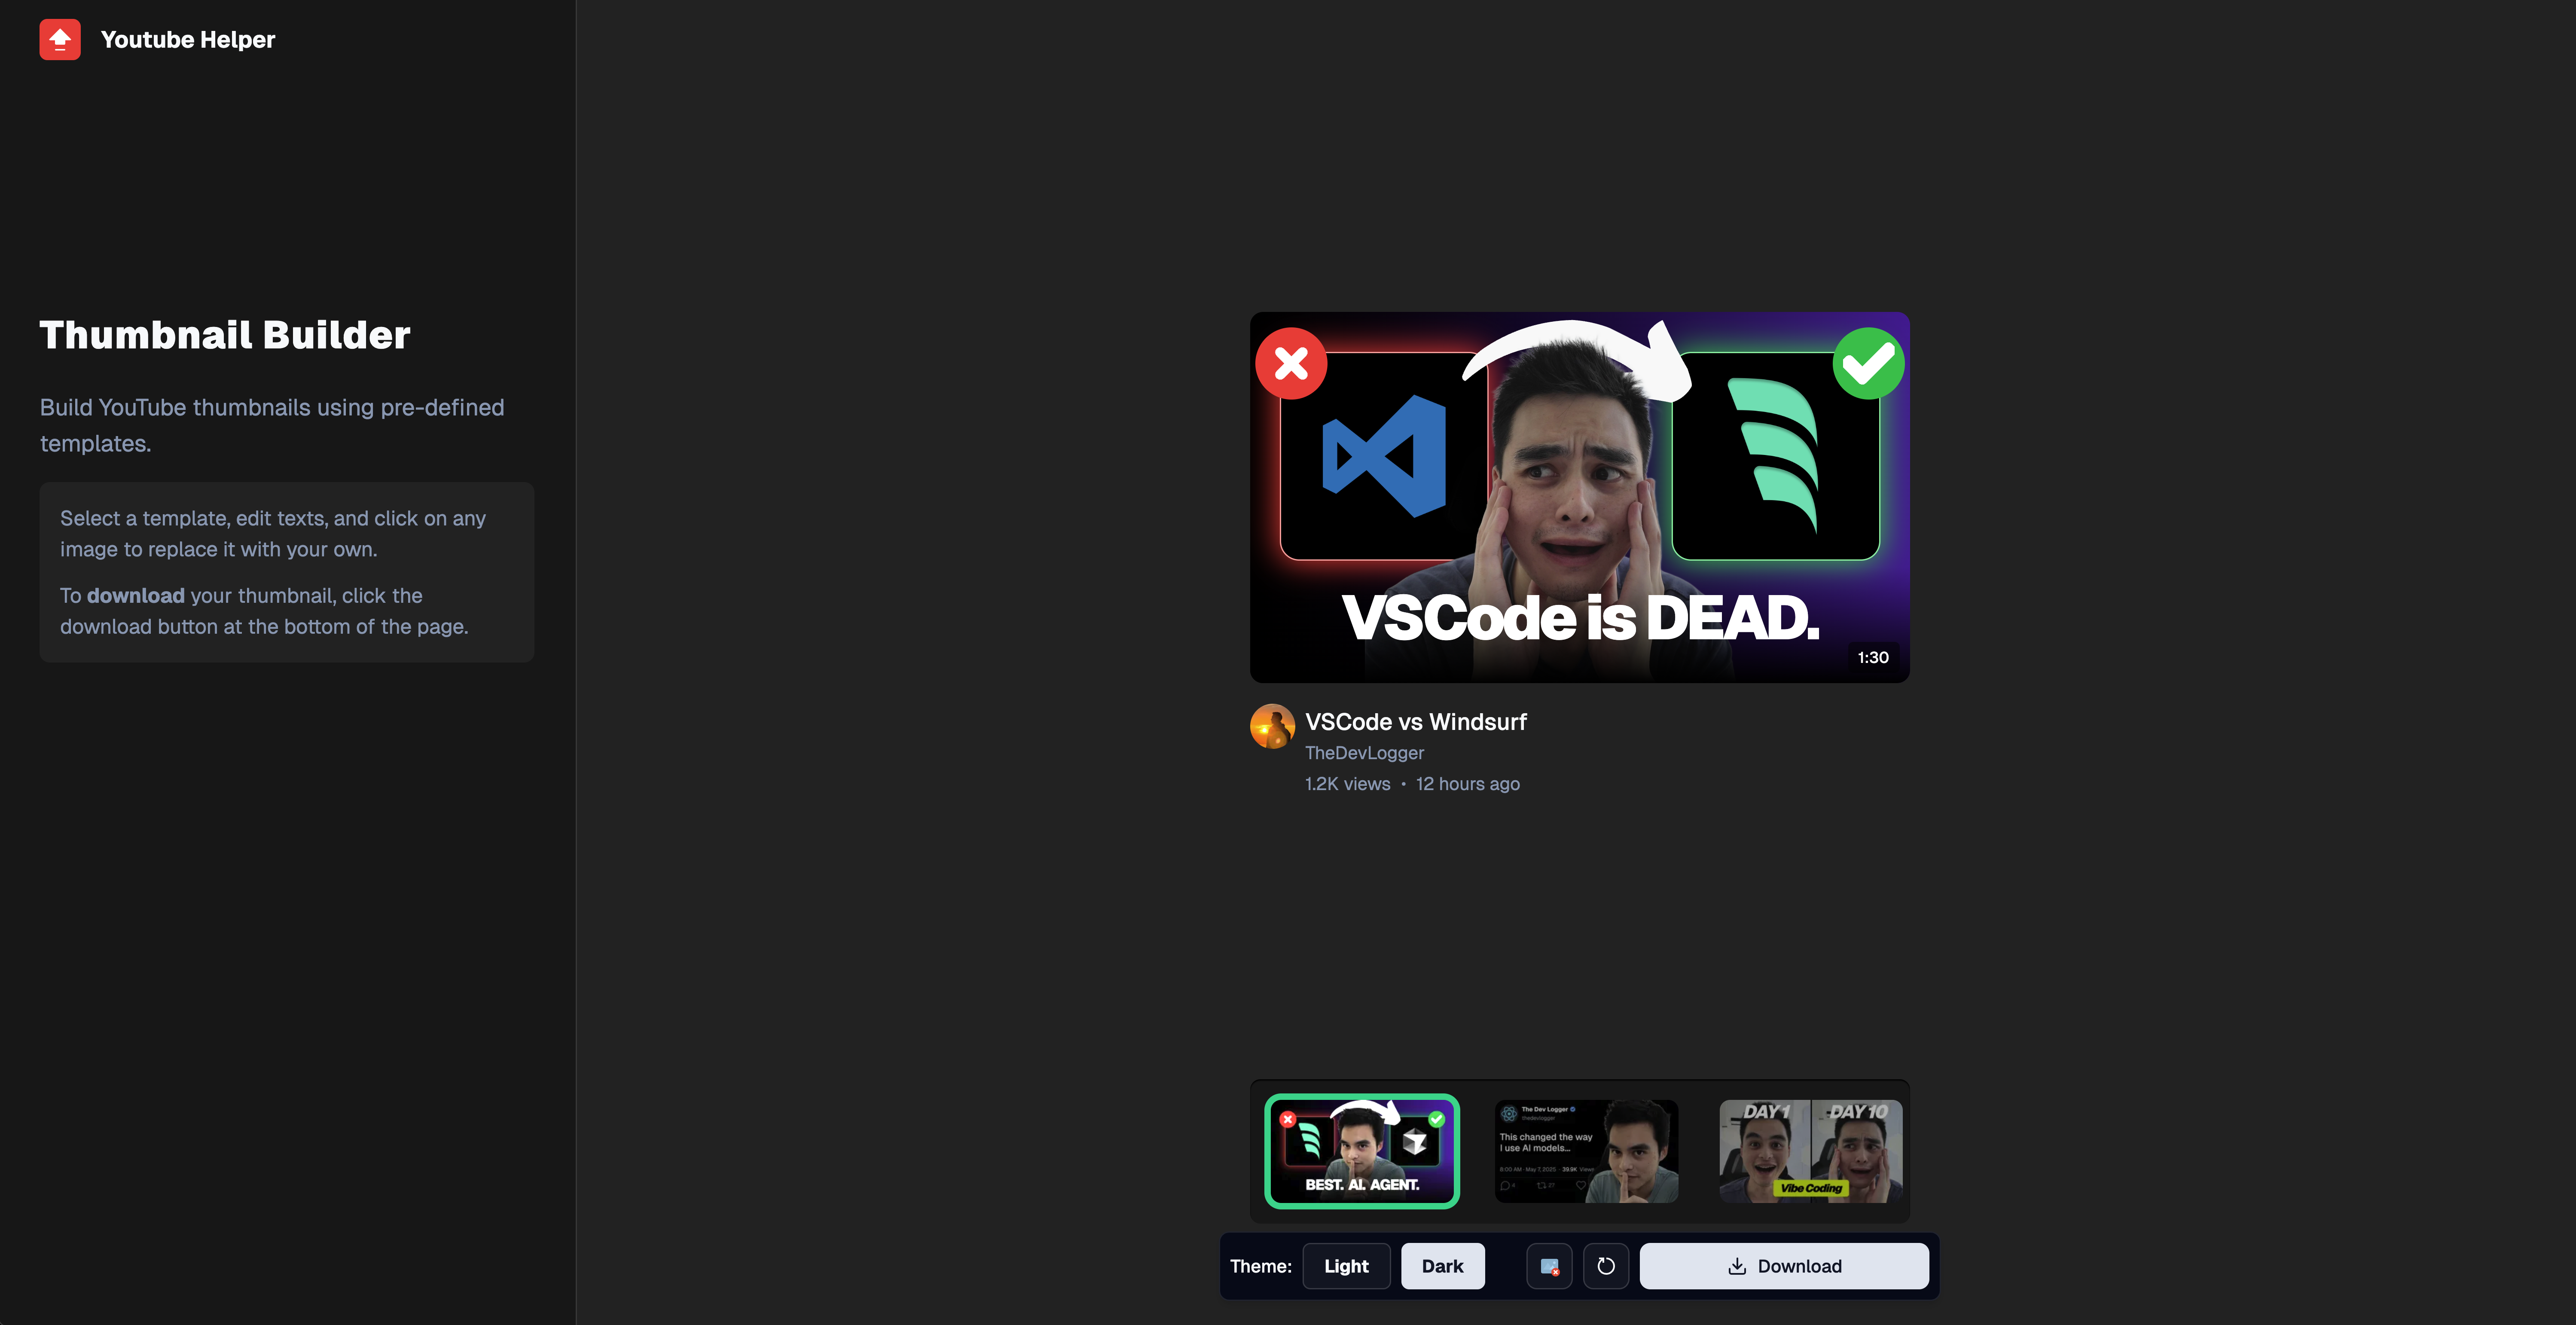This screenshot has width=2576, height=1325.
Task: Click the VSCode logo image to replace it
Action: pos(1384,456)
